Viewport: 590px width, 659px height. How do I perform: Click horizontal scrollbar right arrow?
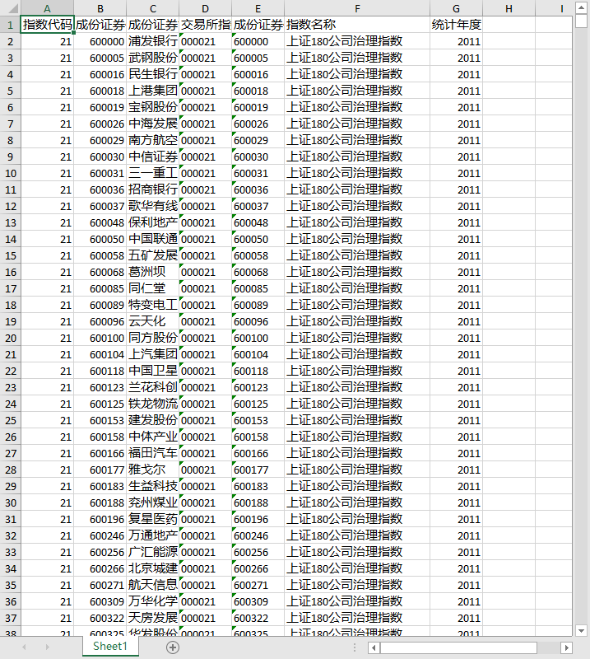point(566,647)
